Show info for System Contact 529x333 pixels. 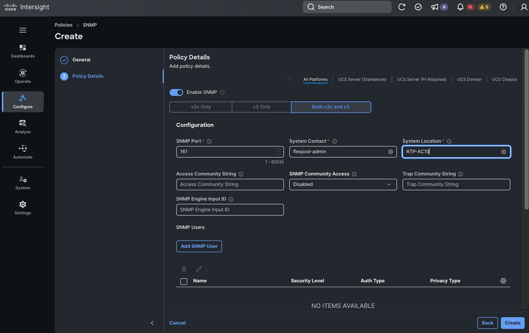pyautogui.click(x=335, y=141)
